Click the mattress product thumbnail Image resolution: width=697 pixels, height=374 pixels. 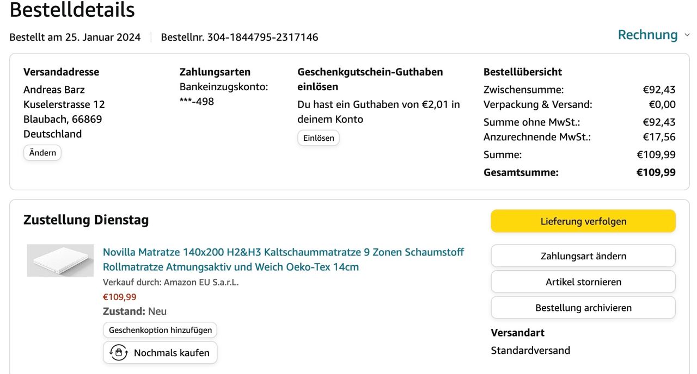click(x=60, y=260)
